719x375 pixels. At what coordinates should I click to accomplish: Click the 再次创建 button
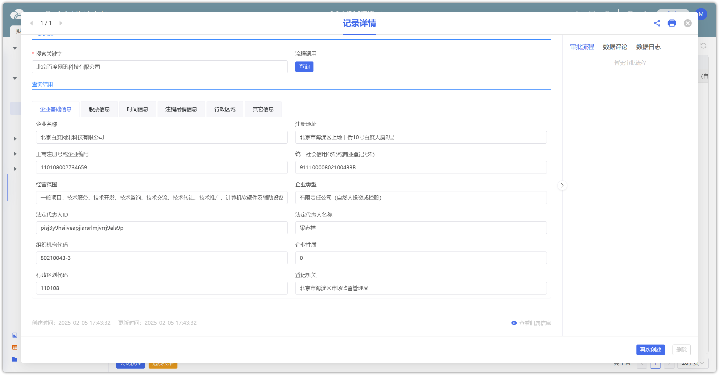tap(650, 350)
